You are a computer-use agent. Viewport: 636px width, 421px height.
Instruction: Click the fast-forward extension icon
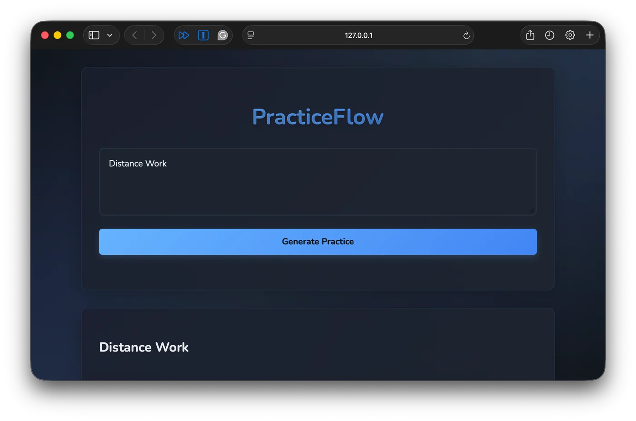click(x=184, y=35)
